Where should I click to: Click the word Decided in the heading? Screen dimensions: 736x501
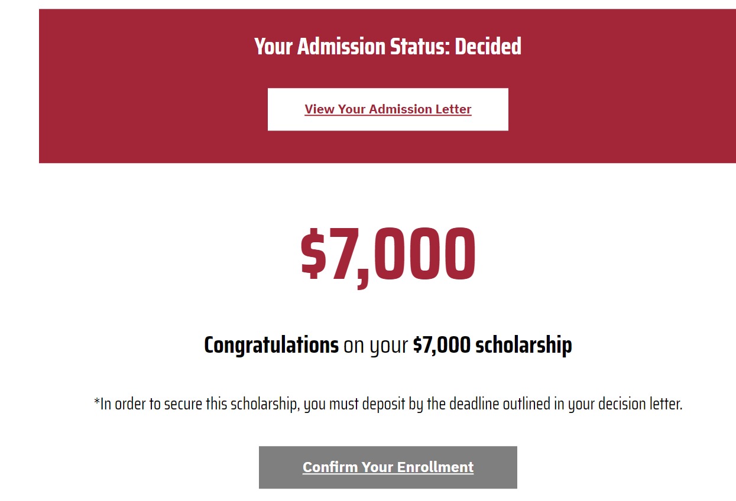pyautogui.click(x=488, y=47)
